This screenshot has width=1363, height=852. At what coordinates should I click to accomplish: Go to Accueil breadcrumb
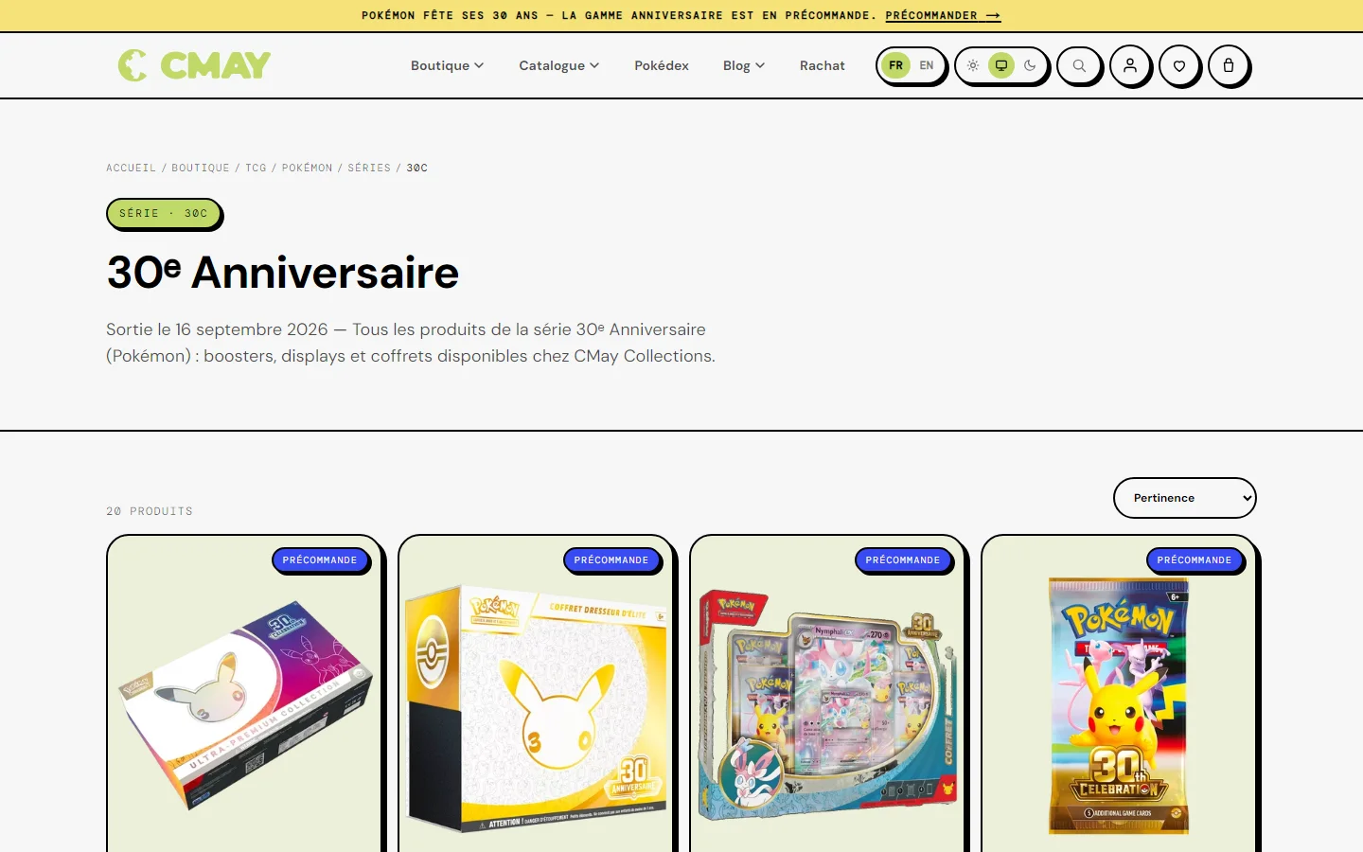point(131,168)
